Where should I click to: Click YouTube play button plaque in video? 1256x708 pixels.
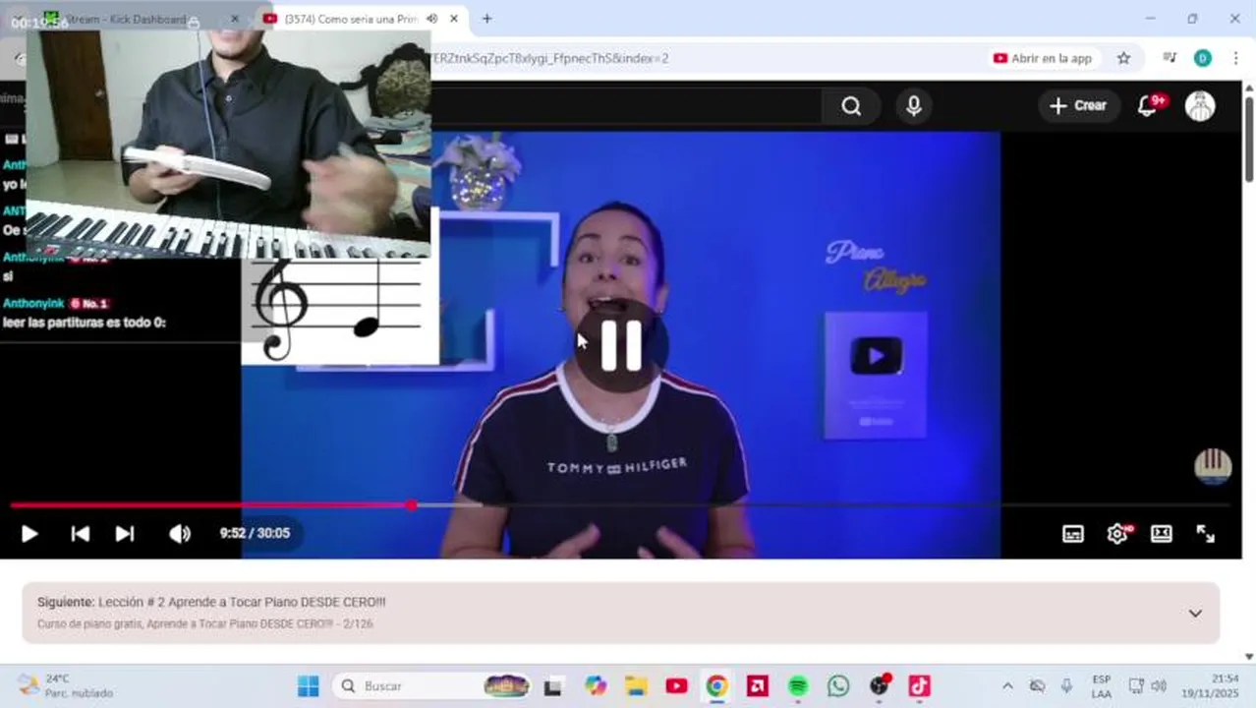coord(876,376)
